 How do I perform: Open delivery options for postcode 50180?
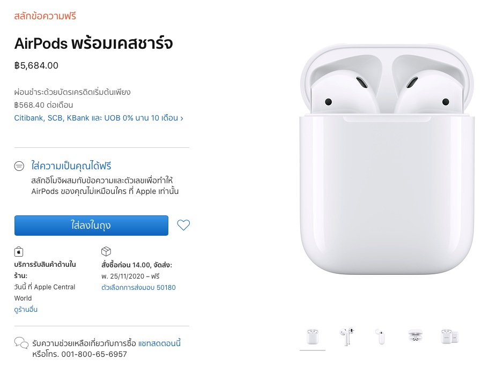click(138, 288)
